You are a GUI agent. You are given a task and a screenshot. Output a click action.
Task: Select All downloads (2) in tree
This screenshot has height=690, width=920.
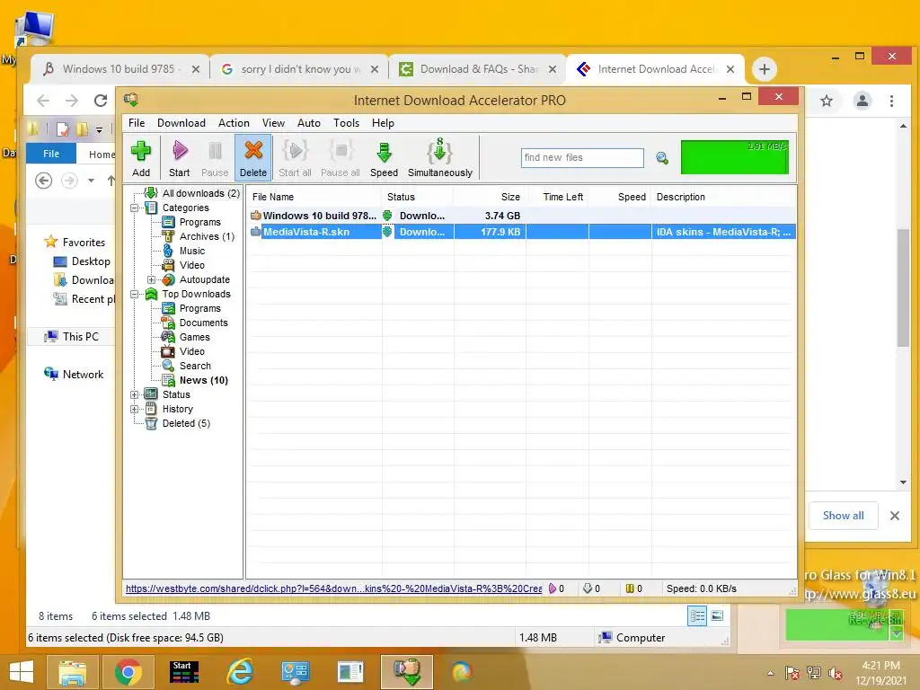coord(200,193)
